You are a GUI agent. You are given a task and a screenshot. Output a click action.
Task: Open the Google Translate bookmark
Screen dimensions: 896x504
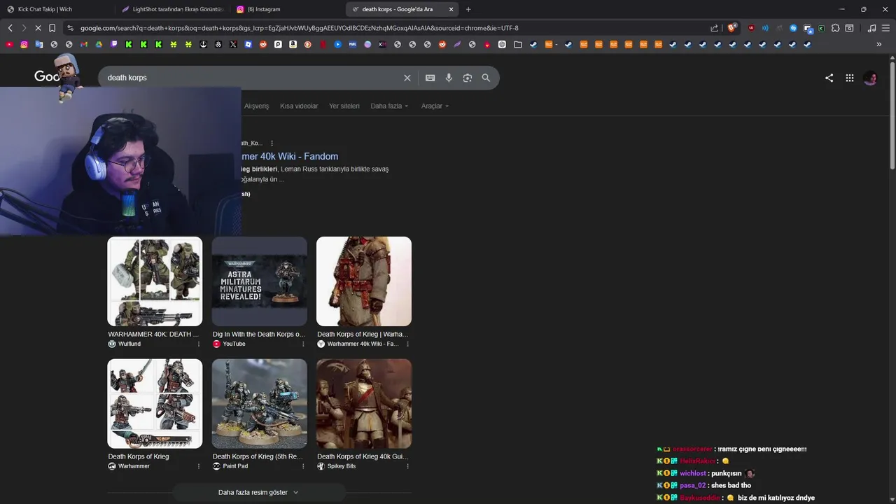point(39,44)
